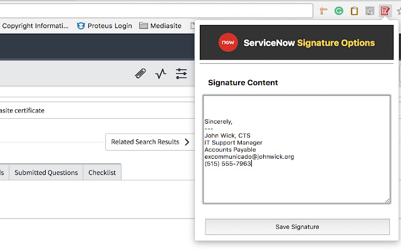Click the email line excommunicado@johnwick.org

coord(249,157)
